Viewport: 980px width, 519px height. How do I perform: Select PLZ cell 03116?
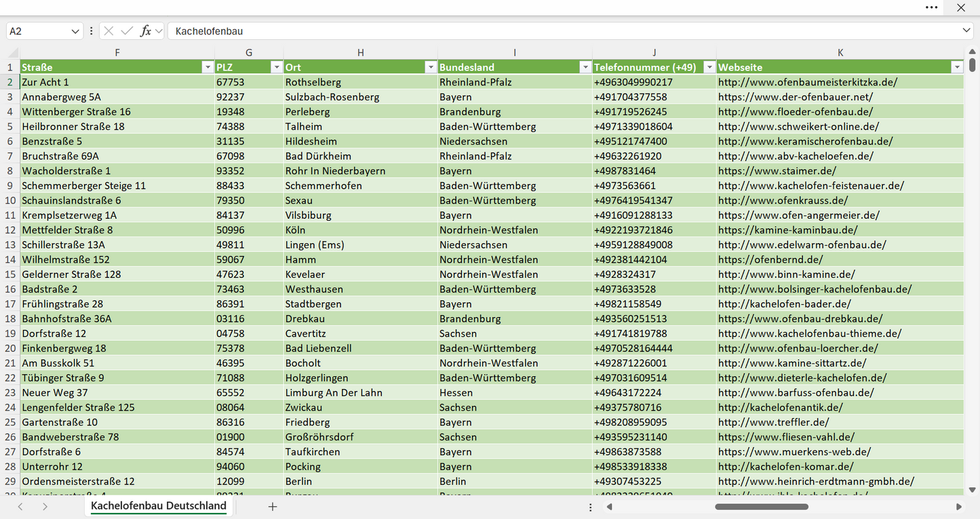249,318
